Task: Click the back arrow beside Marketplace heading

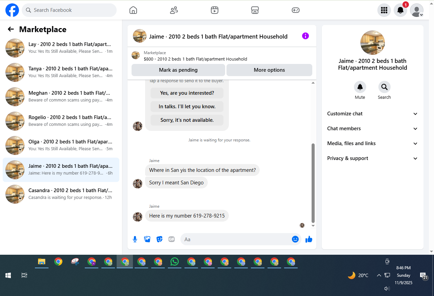Action: point(11,29)
